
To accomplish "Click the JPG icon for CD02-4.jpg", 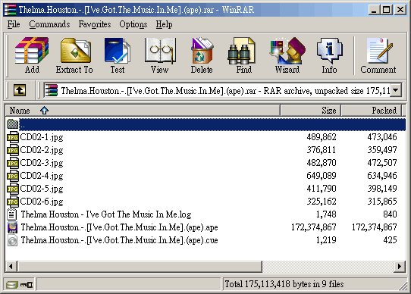I will 13,176.
